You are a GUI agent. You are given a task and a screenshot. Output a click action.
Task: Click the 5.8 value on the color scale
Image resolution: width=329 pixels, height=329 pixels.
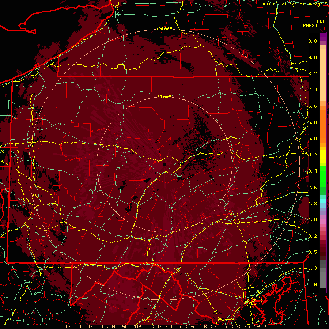tap(313, 122)
